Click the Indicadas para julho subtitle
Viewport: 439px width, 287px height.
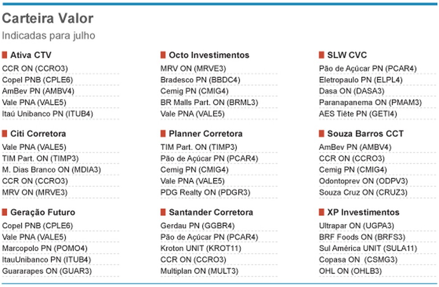coord(49,36)
